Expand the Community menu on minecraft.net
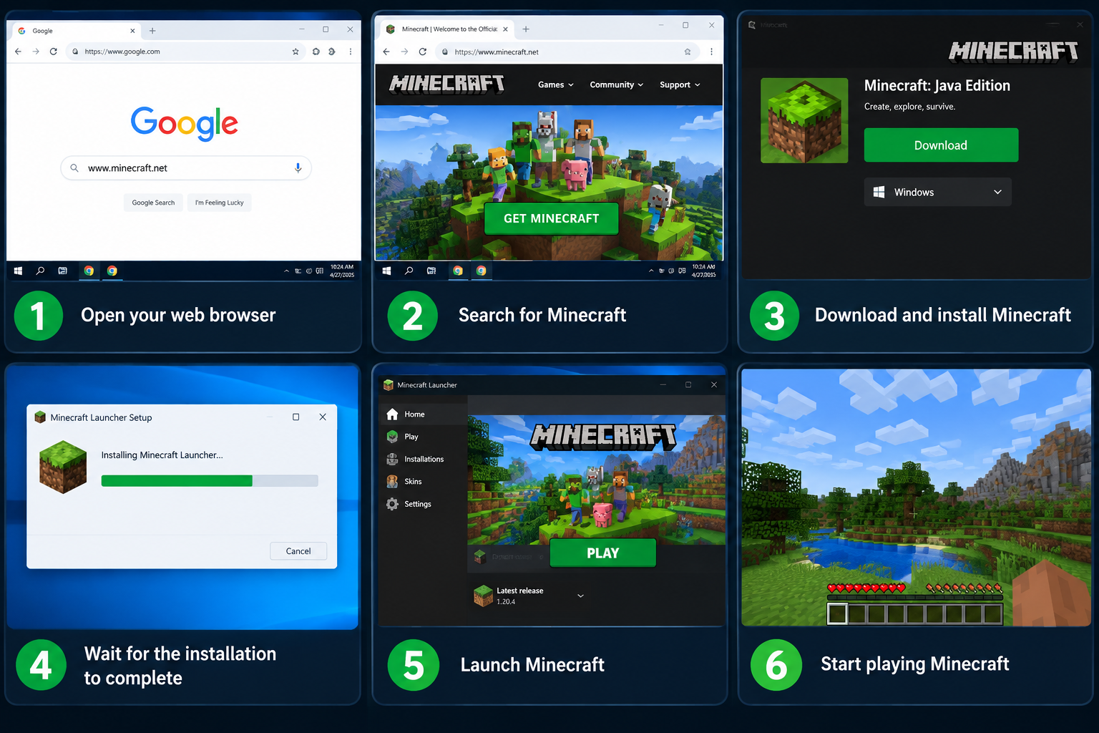This screenshot has height=733, width=1099. click(x=617, y=84)
